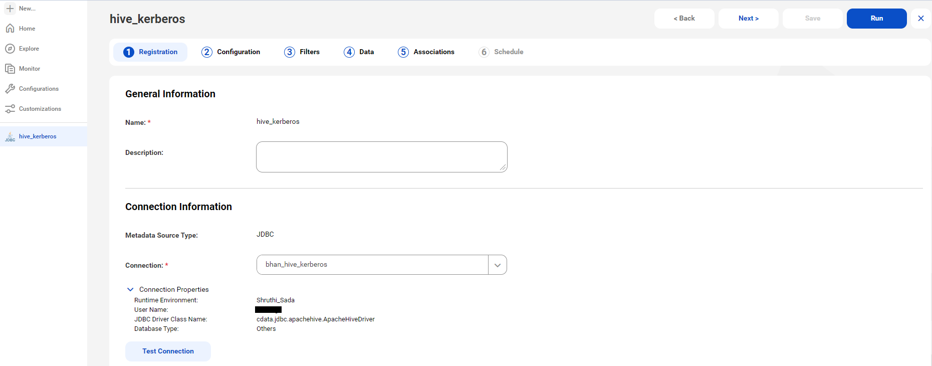The image size is (932, 366).
Task: Open Configurations wrench icon
Action: click(x=10, y=89)
